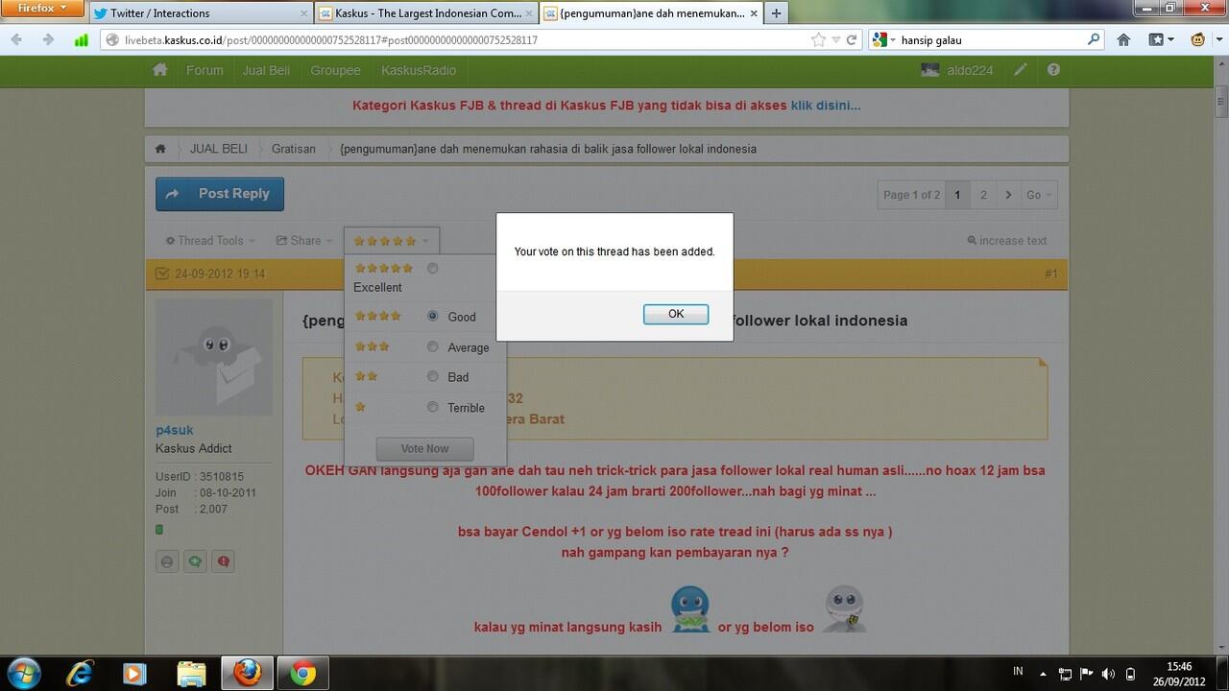Click the volume icon in system tray

point(1109,674)
